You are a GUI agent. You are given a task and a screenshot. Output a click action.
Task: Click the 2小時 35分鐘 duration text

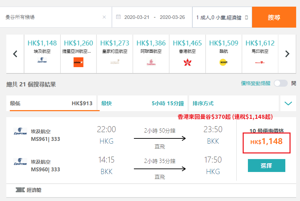coord(160,161)
